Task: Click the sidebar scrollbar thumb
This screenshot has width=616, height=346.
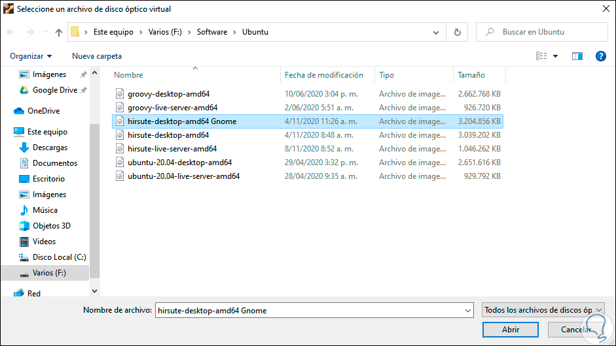Action: 94,200
